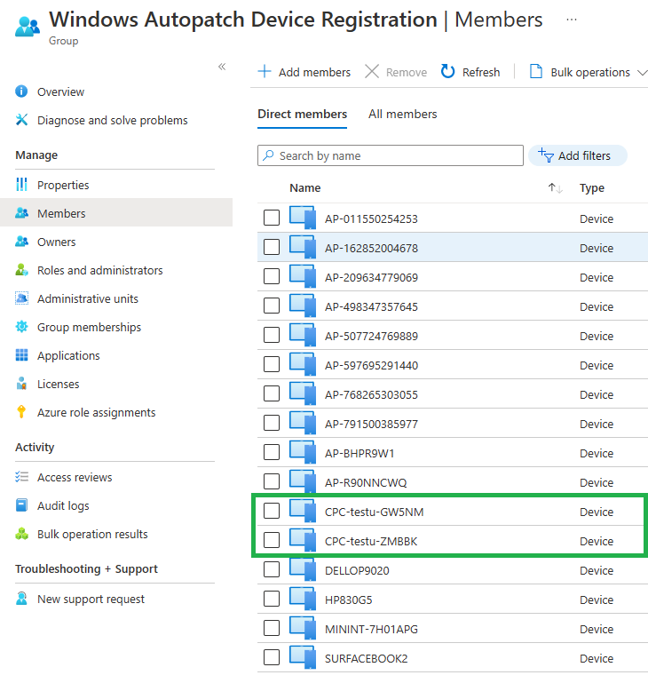This screenshot has width=648, height=691.
Task: Click Add members button
Action: [304, 72]
